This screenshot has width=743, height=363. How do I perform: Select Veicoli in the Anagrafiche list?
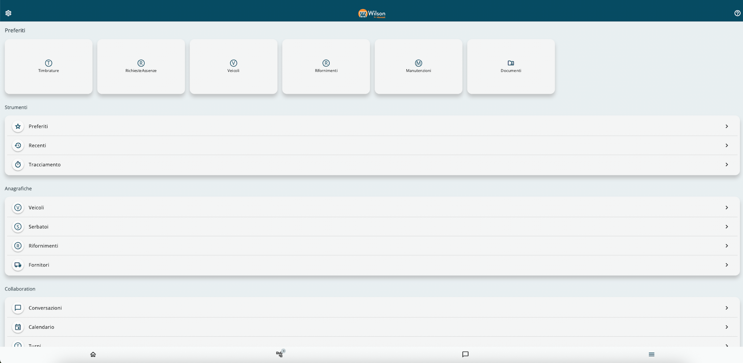point(36,207)
